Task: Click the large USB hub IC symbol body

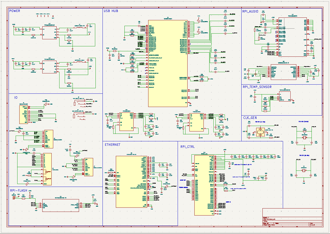Action: tap(168, 63)
